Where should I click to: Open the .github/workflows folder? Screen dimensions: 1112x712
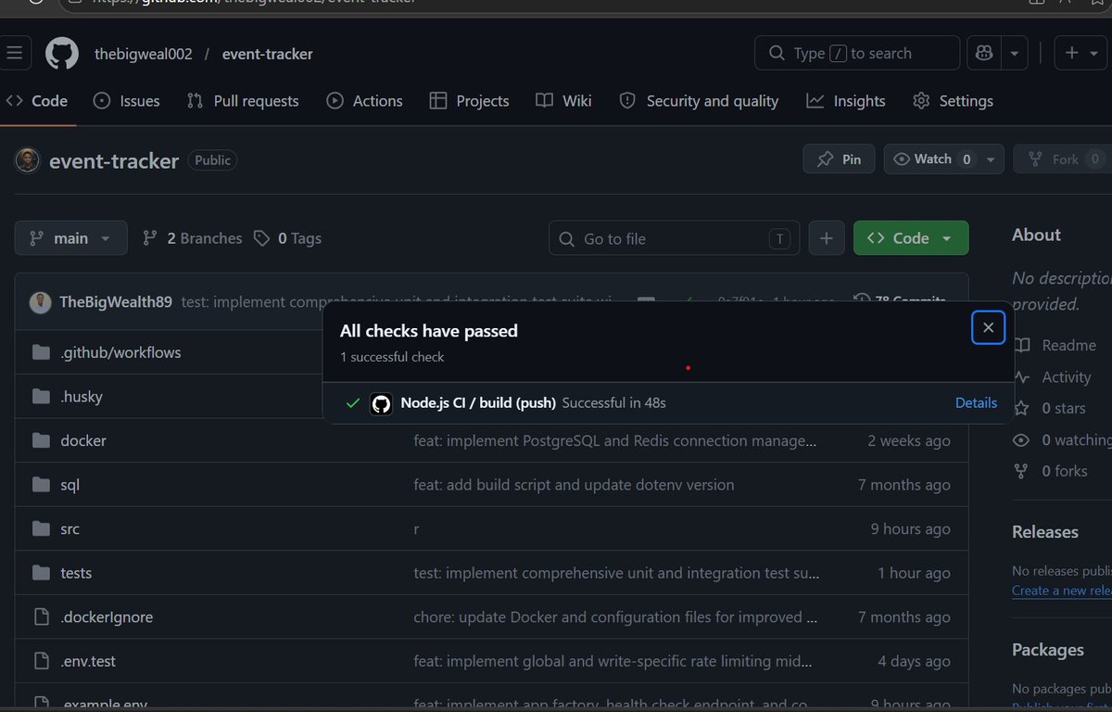120,352
